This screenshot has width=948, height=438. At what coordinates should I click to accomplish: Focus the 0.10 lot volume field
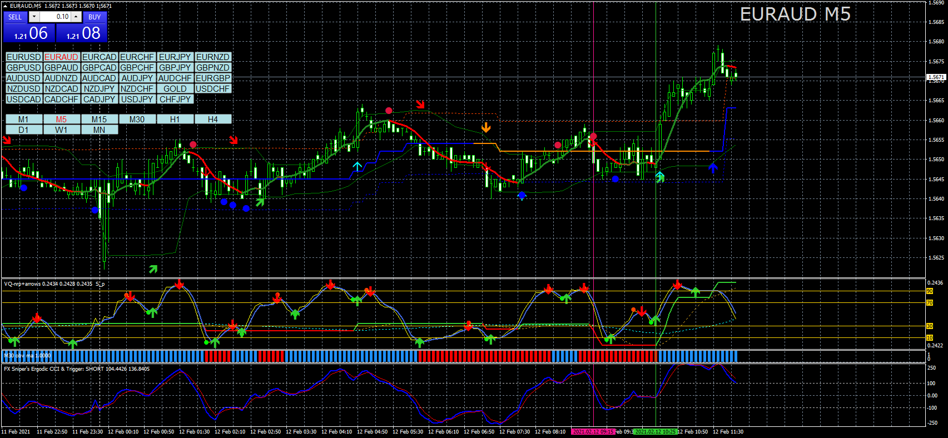click(54, 17)
